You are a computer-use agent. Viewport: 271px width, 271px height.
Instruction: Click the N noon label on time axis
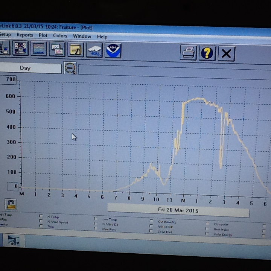click(x=183, y=200)
